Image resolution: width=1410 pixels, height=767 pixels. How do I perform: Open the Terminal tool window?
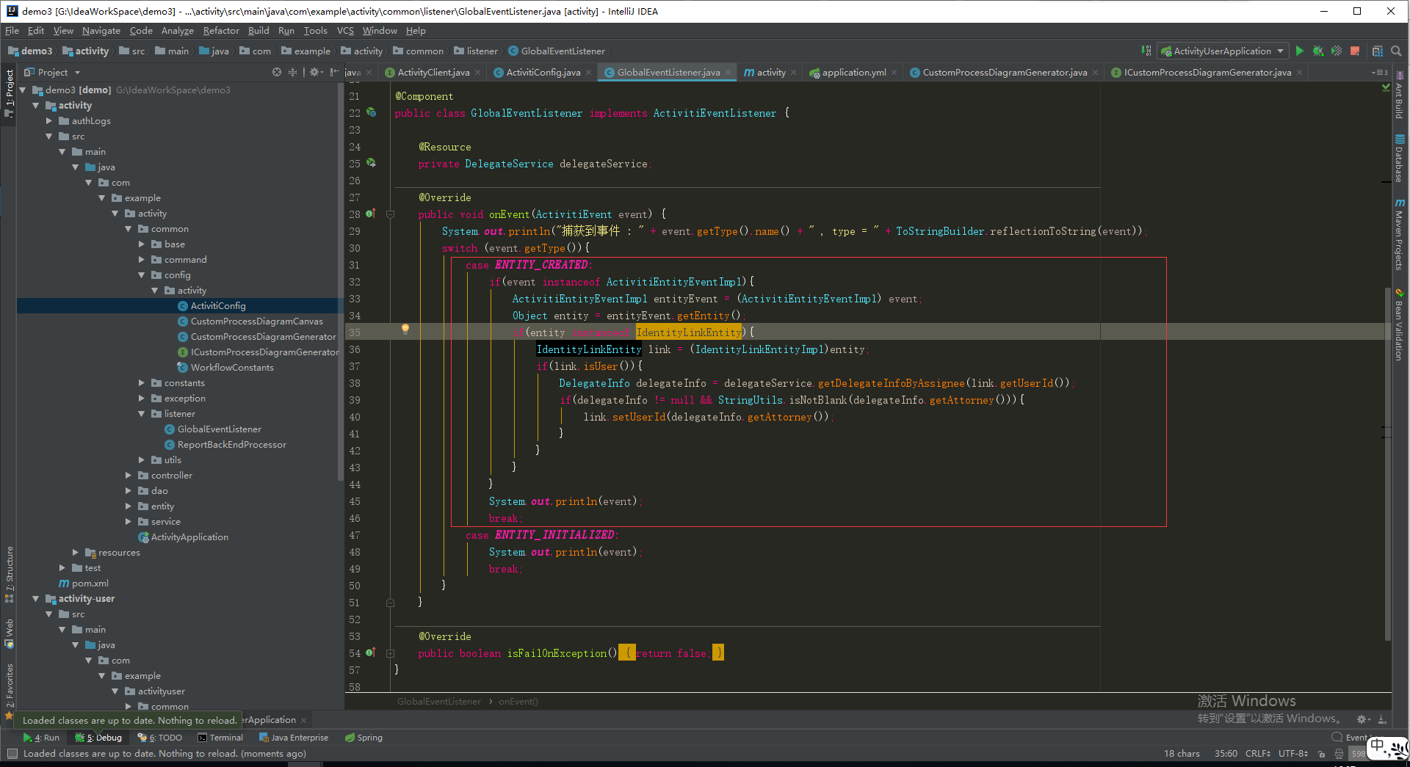point(220,738)
